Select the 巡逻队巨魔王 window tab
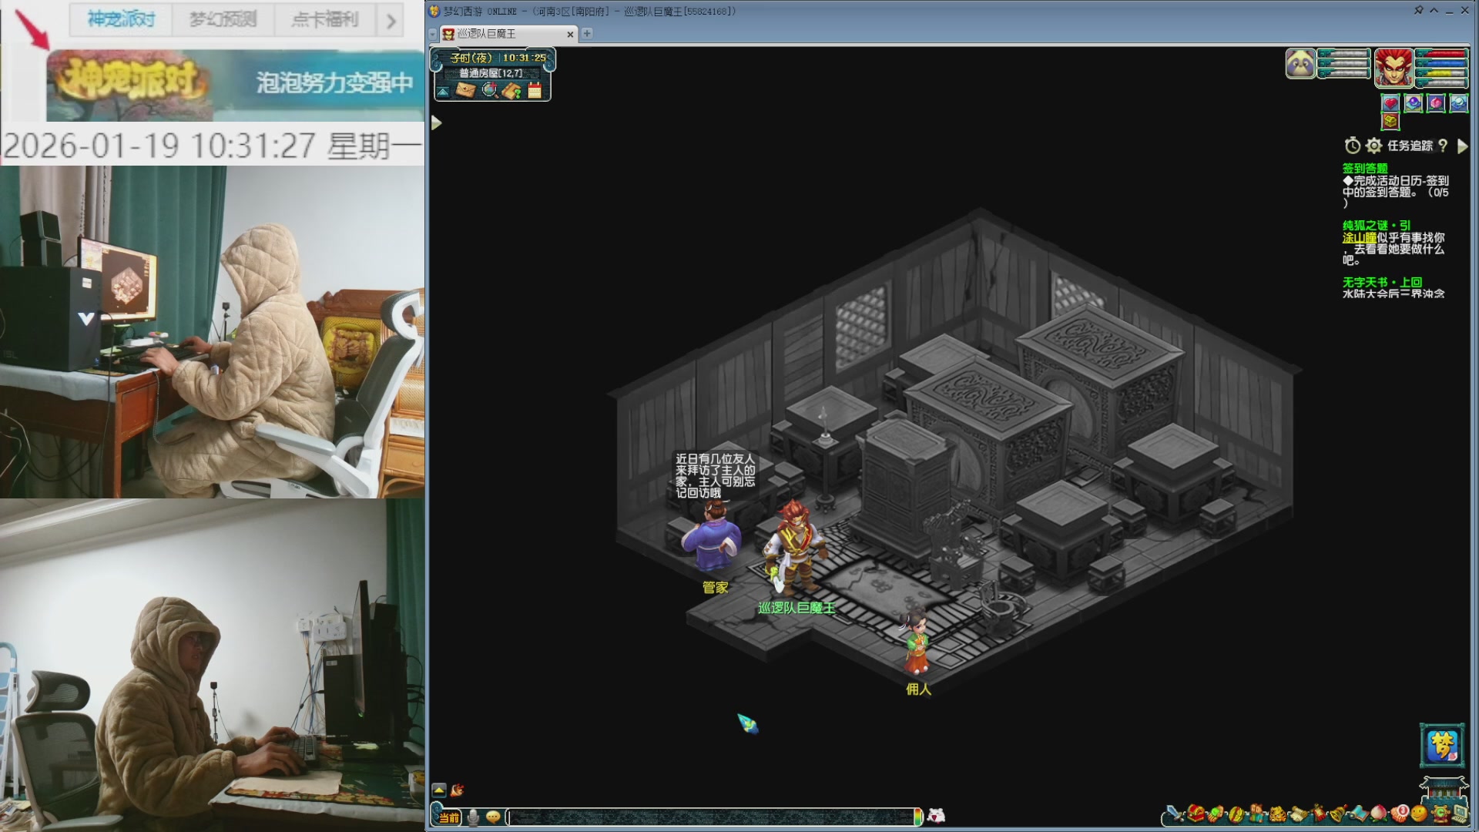The width and height of the screenshot is (1479, 832). point(487,34)
